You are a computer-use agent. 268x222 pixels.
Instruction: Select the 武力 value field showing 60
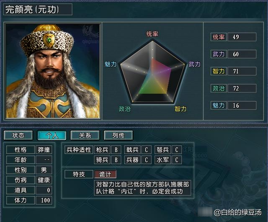pos(242,54)
